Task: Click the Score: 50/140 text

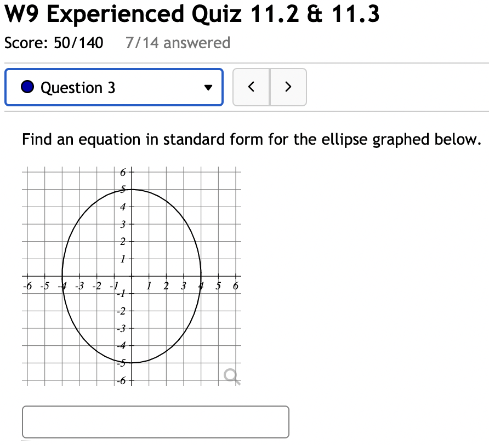Action: point(54,43)
